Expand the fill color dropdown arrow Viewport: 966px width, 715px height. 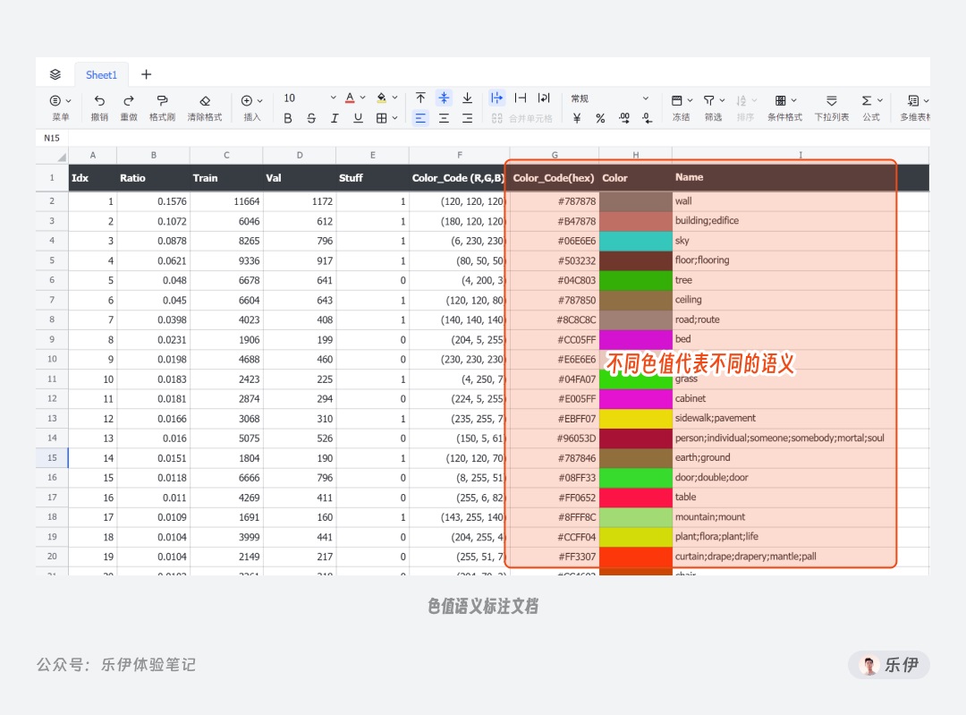394,98
